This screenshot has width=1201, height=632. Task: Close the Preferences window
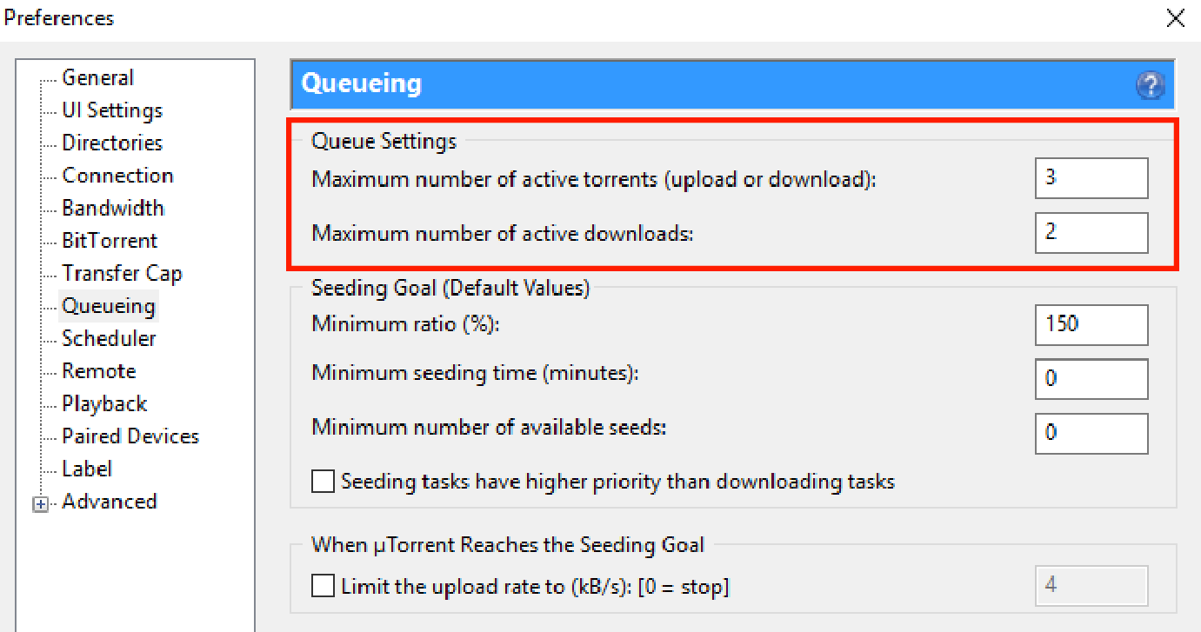(x=1175, y=18)
